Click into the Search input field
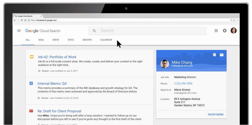 coord(147,31)
